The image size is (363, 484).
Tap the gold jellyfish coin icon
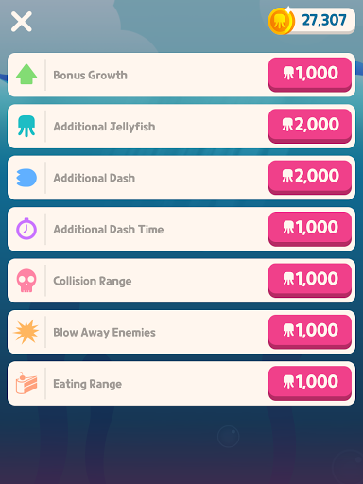tap(281, 21)
